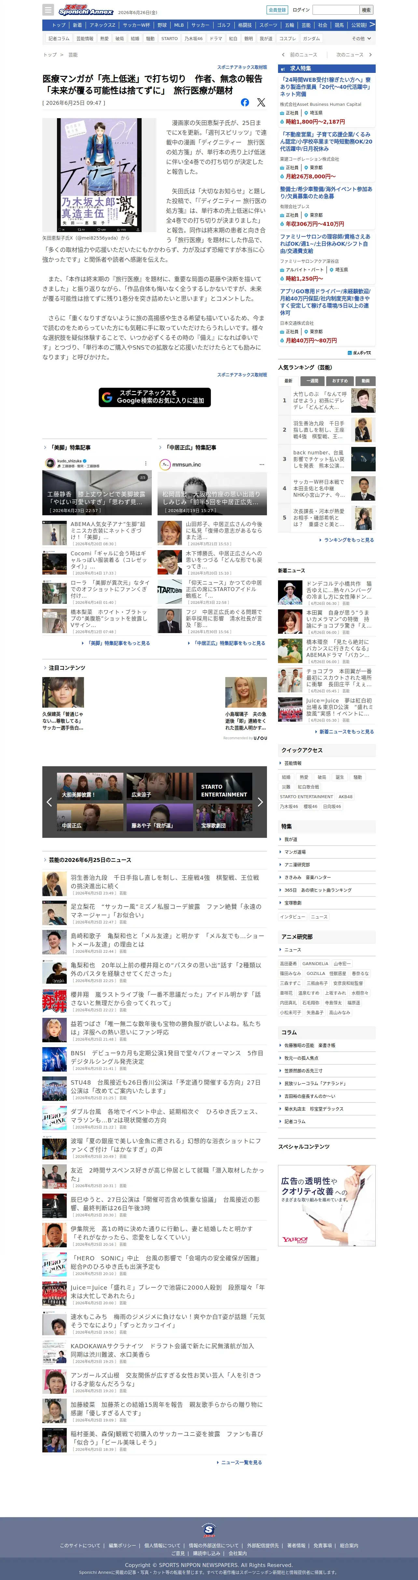Open the 野球 nav menu item
The image size is (418, 1580).
tap(161, 25)
